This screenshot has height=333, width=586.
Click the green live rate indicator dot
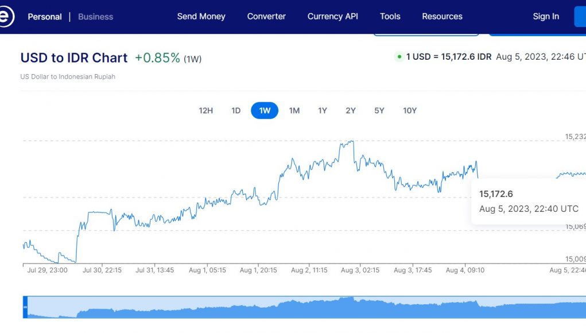click(x=399, y=57)
